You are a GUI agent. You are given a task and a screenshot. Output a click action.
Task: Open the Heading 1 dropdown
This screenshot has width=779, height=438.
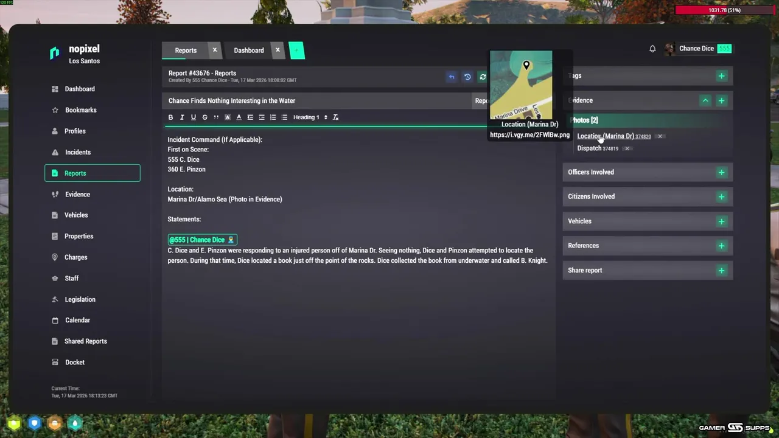click(x=310, y=117)
